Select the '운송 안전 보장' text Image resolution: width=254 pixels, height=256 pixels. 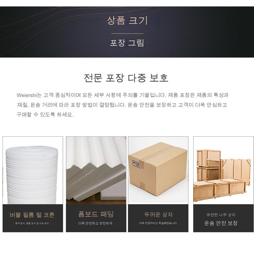coord(221,223)
